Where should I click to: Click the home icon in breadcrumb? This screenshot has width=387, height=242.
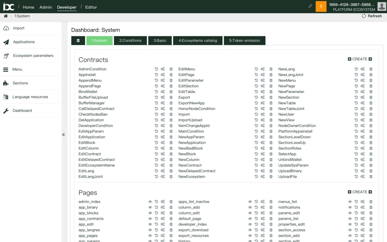tap(6, 16)
